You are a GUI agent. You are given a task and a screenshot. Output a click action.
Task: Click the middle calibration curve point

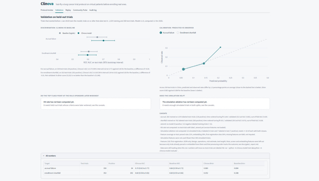(204, 64)
